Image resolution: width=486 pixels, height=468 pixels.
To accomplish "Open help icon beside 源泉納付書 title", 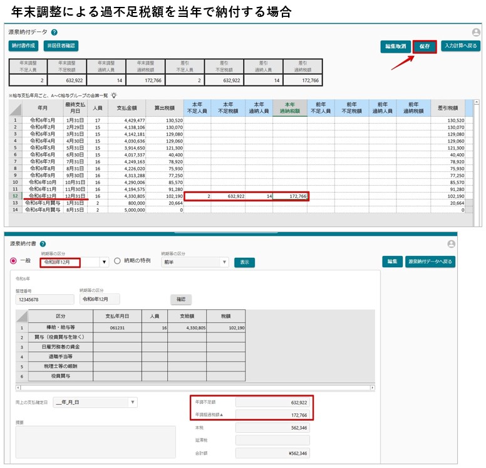I will pos(43,244).
